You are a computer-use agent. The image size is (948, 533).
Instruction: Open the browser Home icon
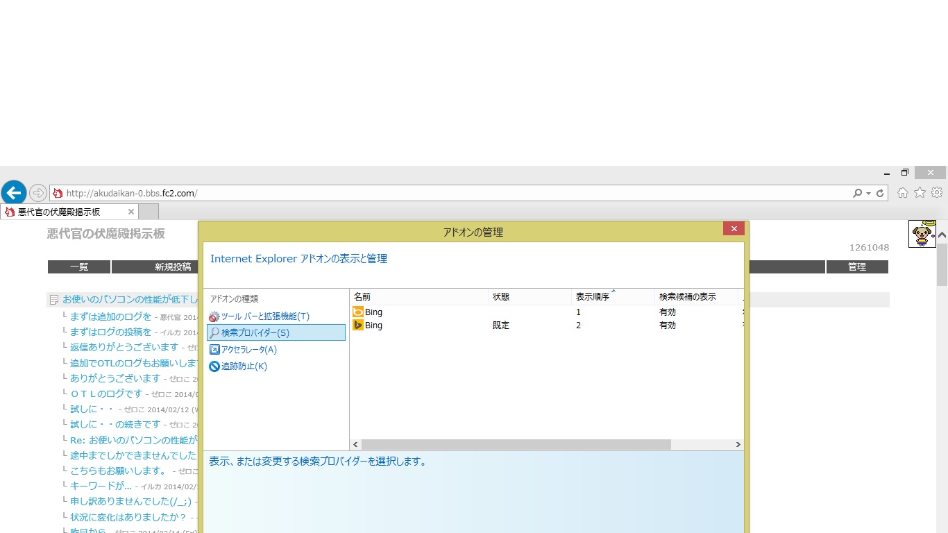pyautogui.click(x=903, y=193)
